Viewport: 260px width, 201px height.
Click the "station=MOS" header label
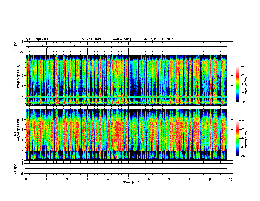pos(122,39)
